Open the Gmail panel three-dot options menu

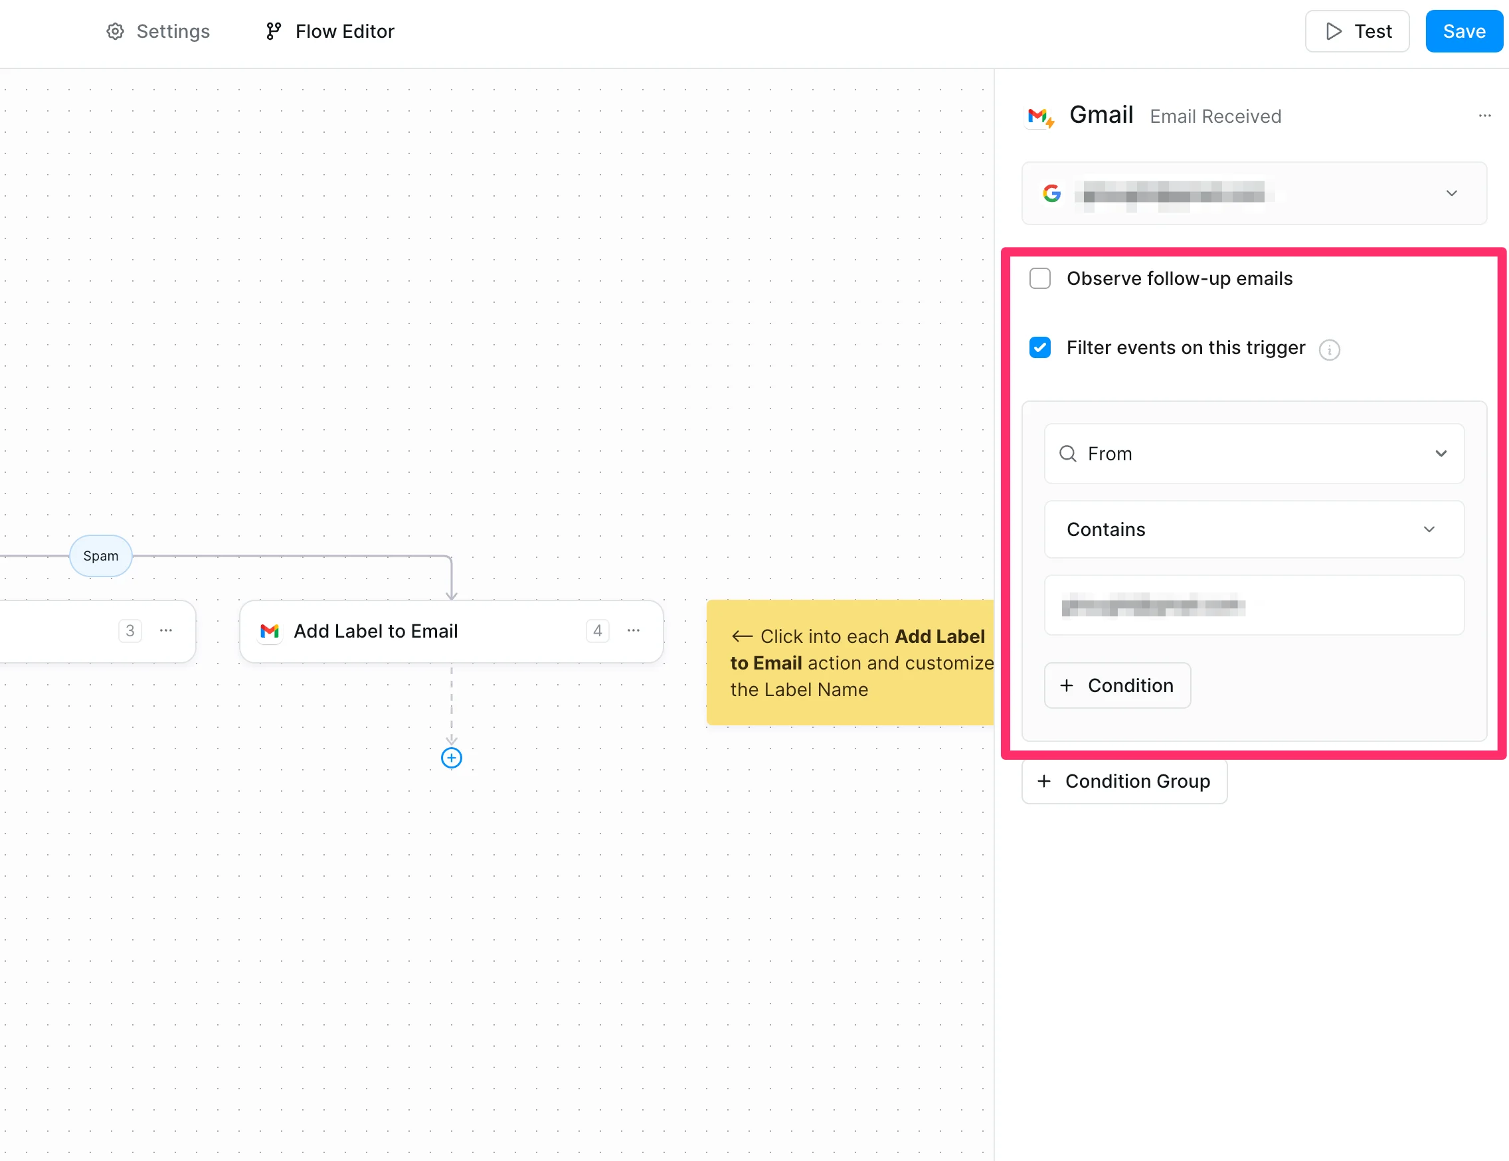[1484, 116]
